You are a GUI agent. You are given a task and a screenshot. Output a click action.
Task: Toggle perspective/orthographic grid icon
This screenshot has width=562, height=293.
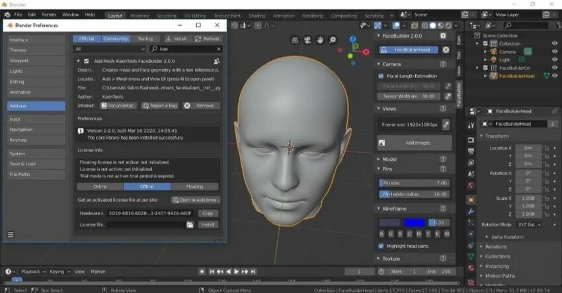(295, 40)
